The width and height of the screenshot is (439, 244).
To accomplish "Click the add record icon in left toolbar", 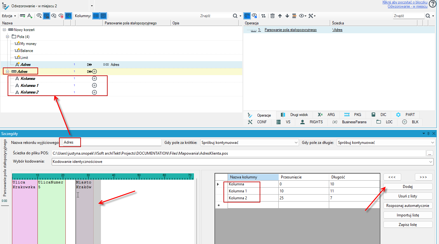I will click(23, 16).
